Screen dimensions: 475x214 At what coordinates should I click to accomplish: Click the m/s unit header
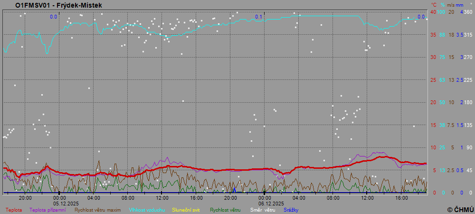coord(451,5)
